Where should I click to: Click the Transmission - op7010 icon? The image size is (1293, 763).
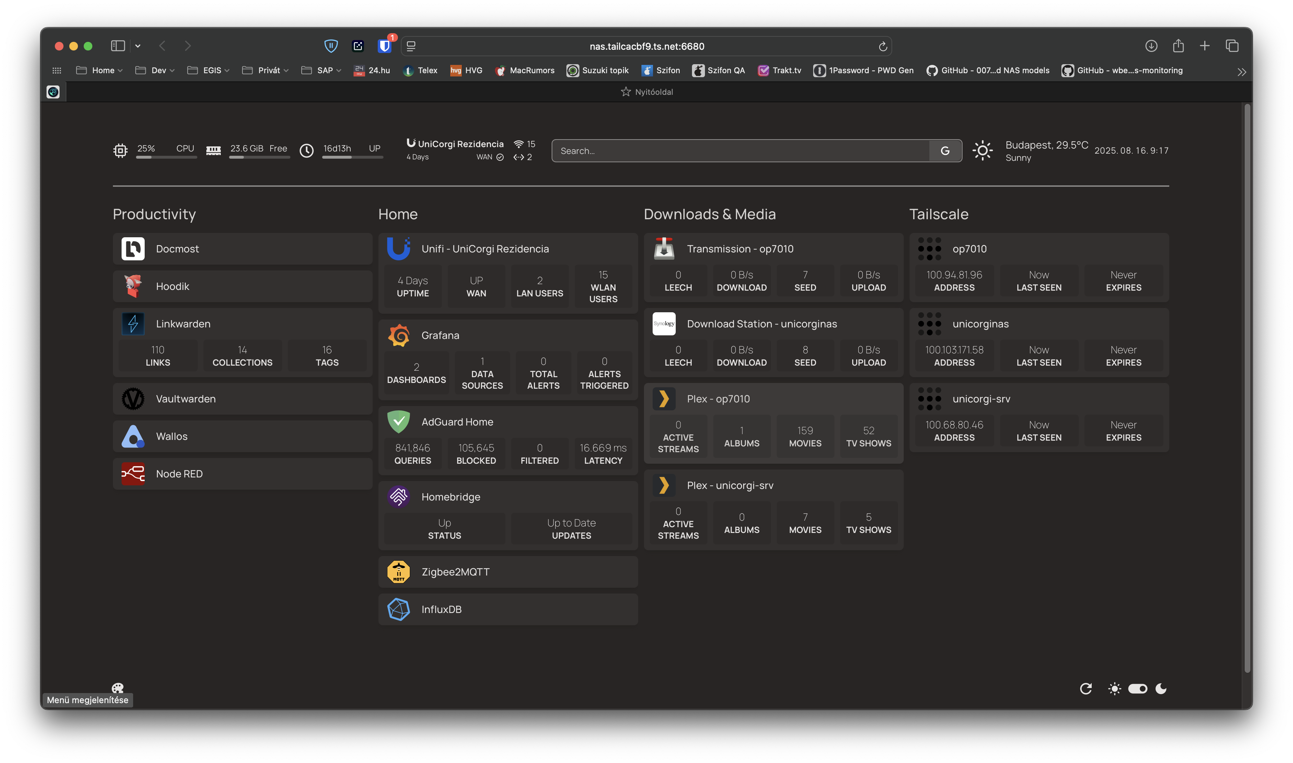664,249
